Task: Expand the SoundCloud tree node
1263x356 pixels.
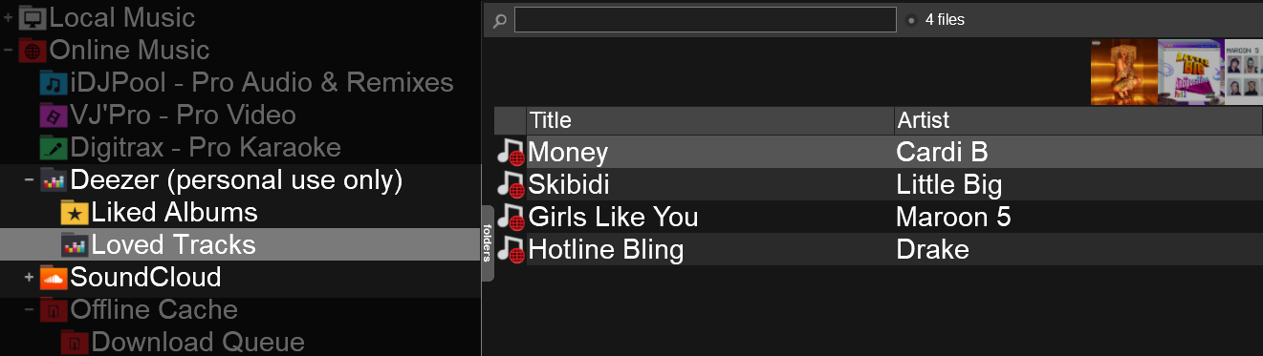Action: point(29,278)
